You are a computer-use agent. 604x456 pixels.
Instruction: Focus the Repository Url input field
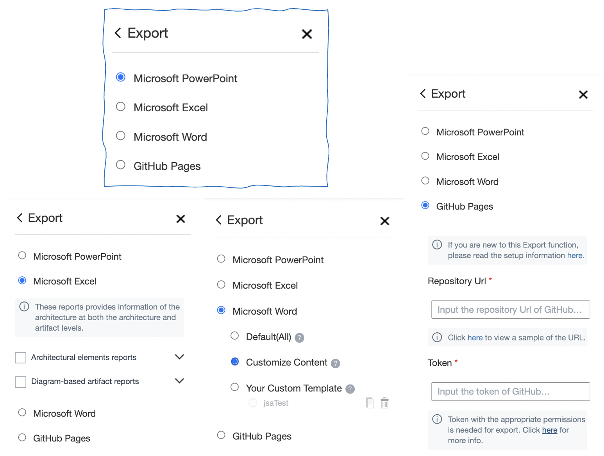click(510, 309)
